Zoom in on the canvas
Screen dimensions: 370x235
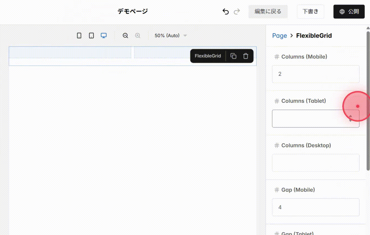(138, 36)
